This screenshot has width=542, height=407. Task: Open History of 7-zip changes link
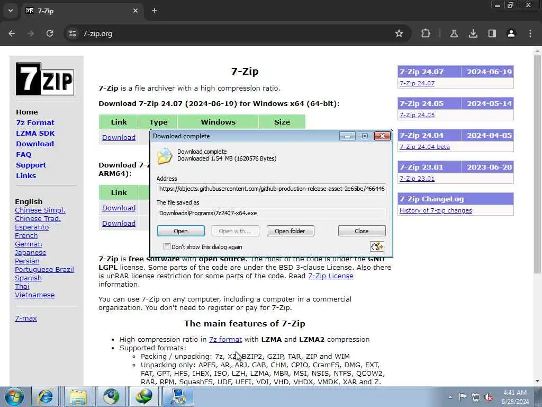pyautogui.click(x=436, y=210)
